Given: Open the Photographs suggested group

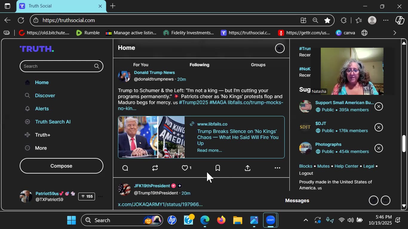Looking at the screenshot, I should [328, 144].
